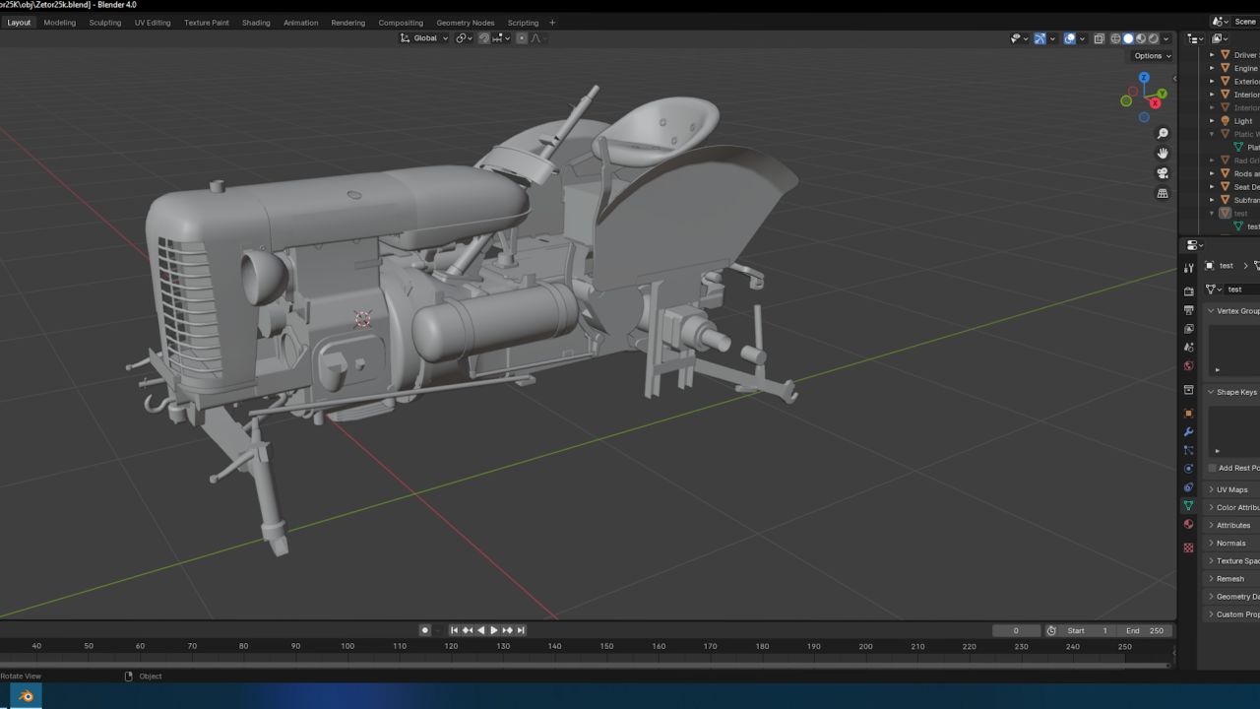1260x709 pixels.
Task: Expand the UV Maps panel
Action: click(x=1231, y=489)
